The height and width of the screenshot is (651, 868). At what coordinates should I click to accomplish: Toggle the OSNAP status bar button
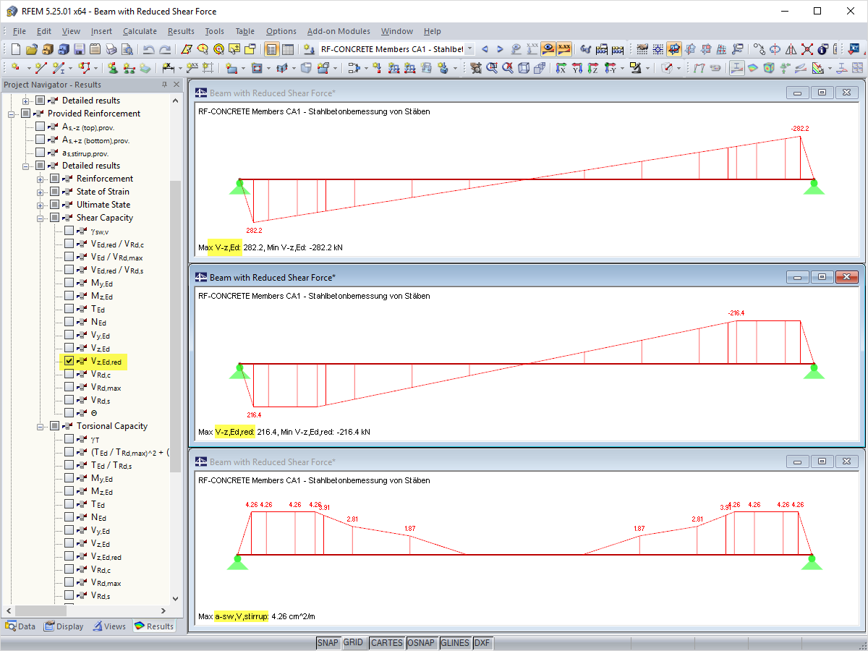coord(421,642)
